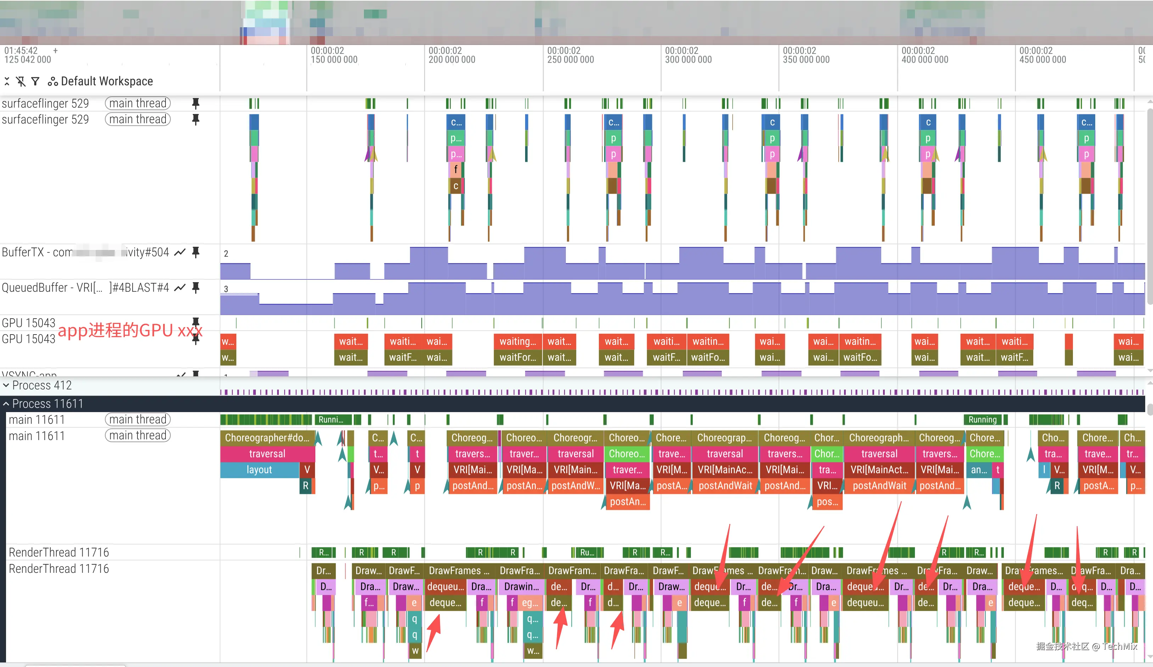Image resolution: width=1153 pixels, height=667 pixels.
Task: Select the VRI[MainAc... slice
Action: (725, 469)
